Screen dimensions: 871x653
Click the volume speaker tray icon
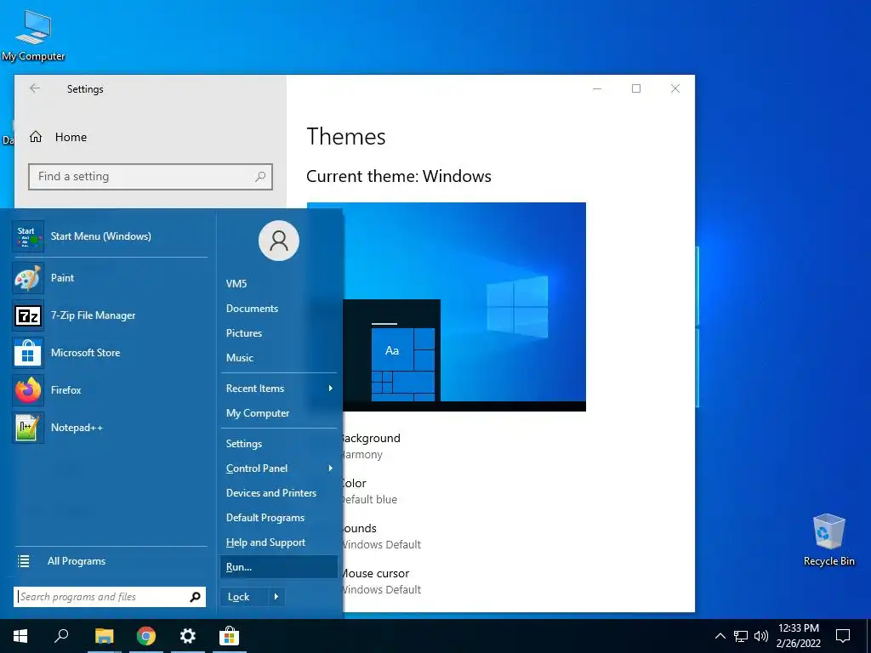761,636
